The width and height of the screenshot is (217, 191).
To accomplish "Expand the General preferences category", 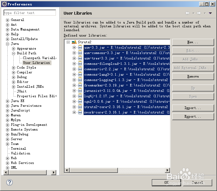I will [x=8, y=20].
